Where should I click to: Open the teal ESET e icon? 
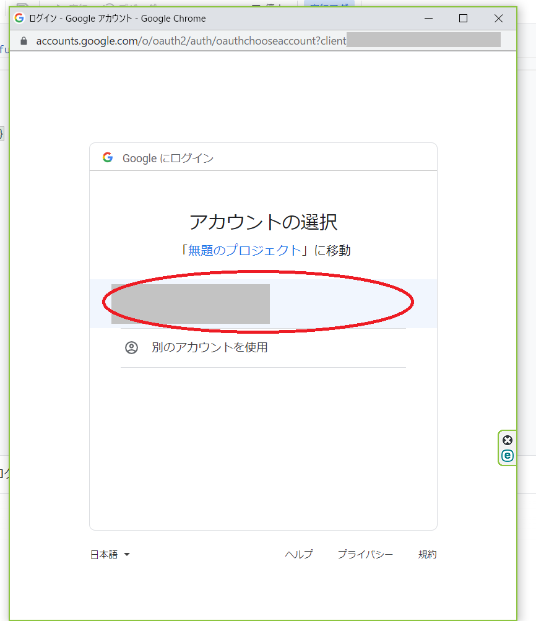(x=508, y=456)
